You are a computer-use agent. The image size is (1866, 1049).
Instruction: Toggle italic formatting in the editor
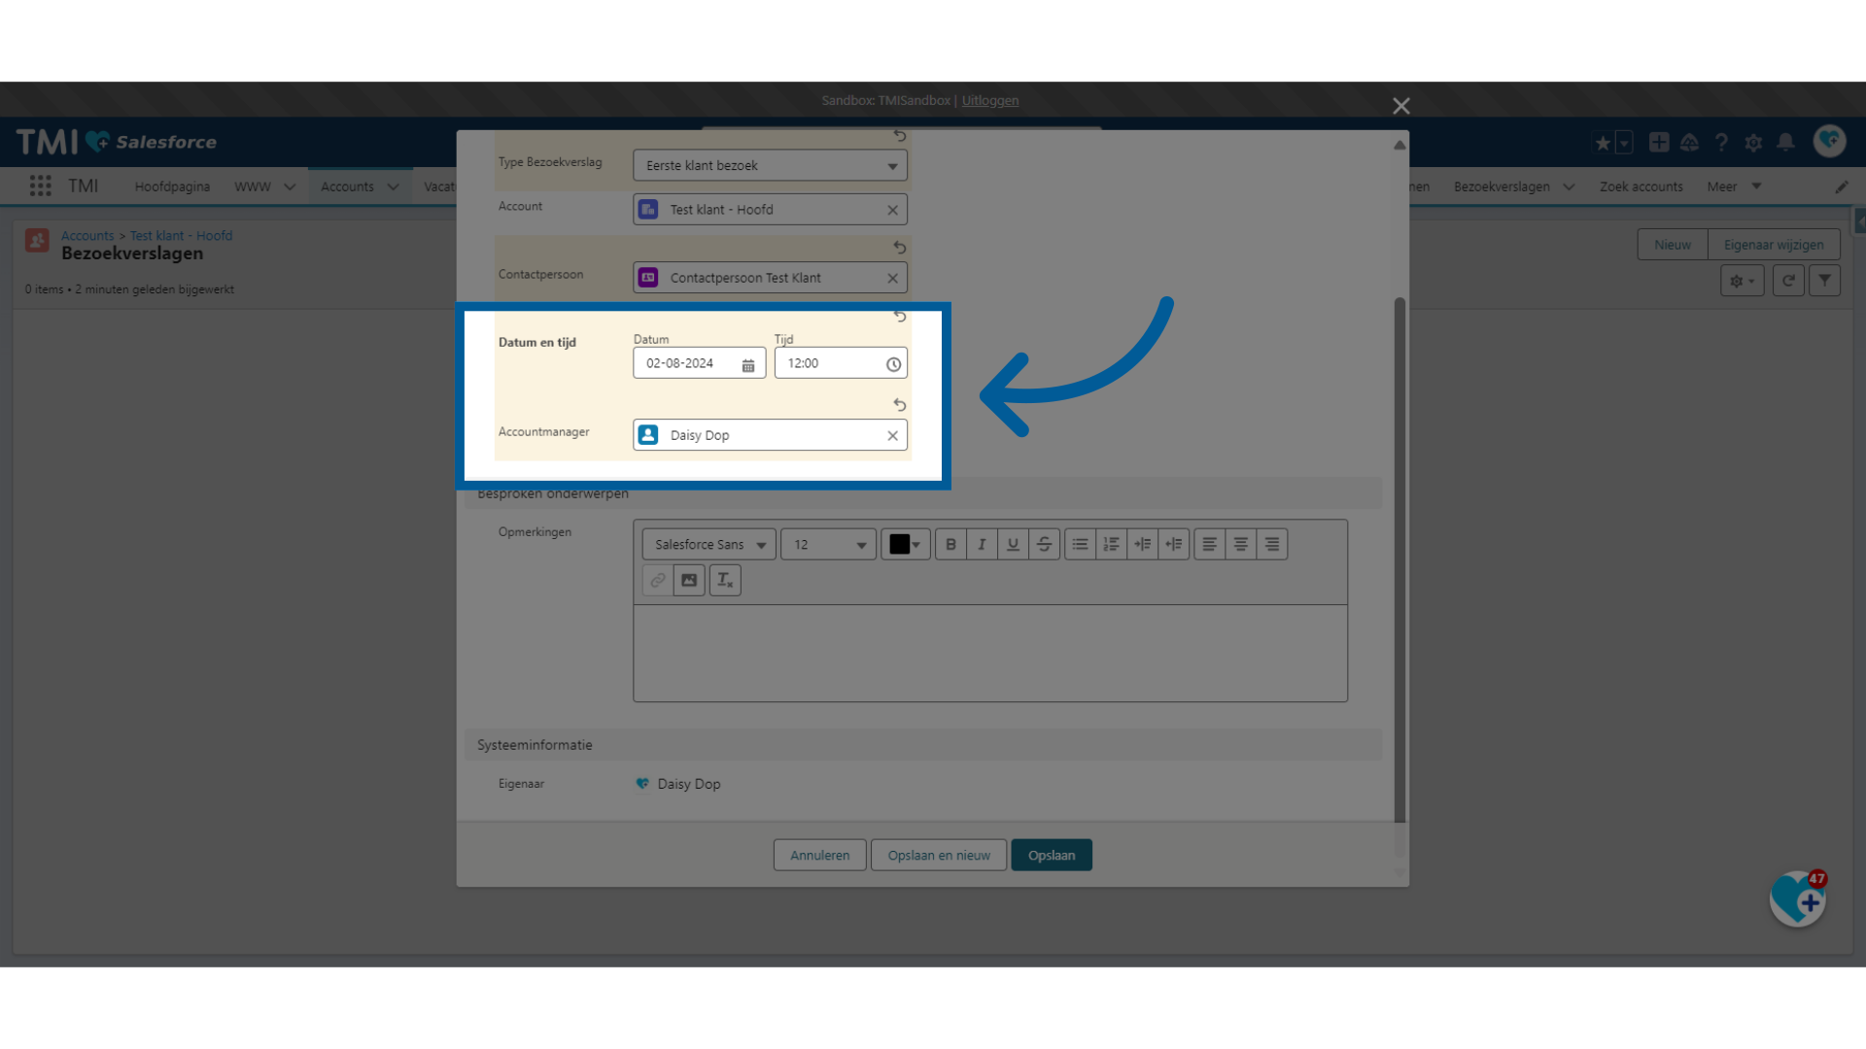(982, 545)
